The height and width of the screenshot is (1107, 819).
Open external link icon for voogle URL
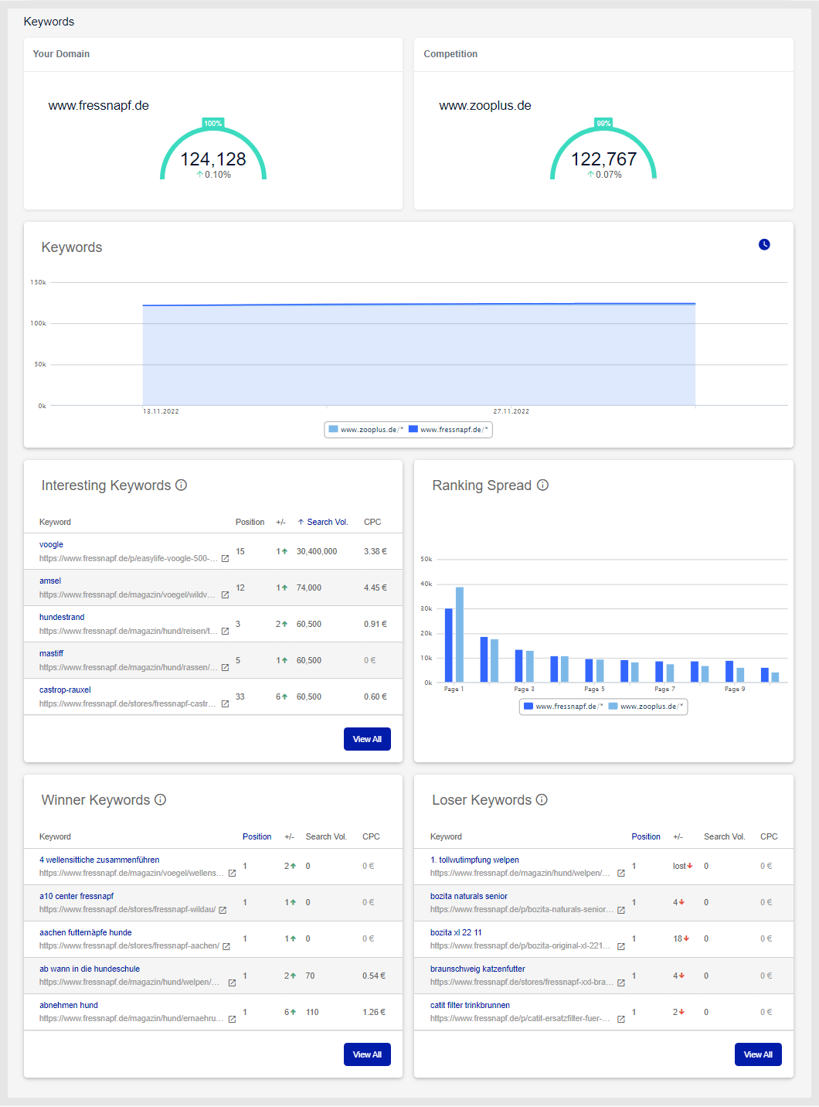point(225,559)
